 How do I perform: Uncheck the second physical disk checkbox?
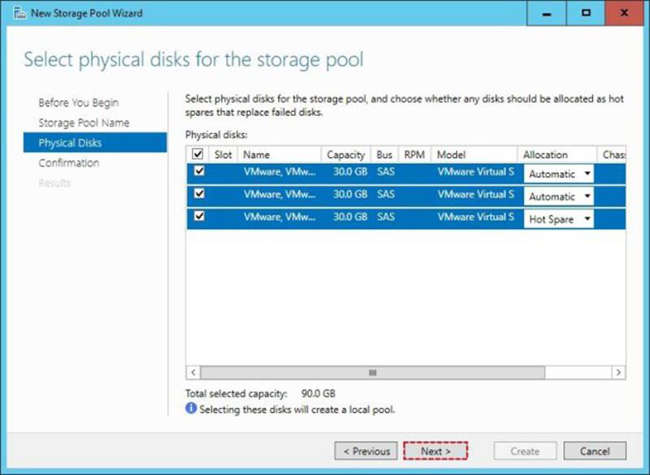198,195
